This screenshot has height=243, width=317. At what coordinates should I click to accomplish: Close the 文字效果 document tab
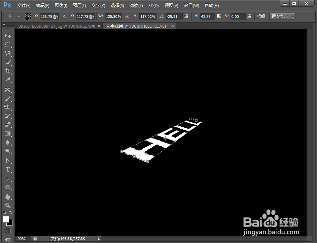[x=173, y=26]
